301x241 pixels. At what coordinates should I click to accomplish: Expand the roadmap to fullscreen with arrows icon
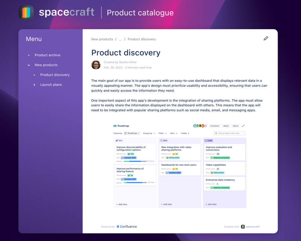243,126
